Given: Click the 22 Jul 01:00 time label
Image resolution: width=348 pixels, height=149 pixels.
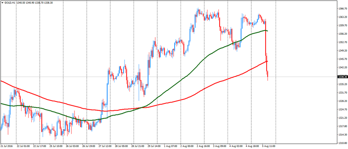Looking at the screenshot, I should (x=23, y=146).
